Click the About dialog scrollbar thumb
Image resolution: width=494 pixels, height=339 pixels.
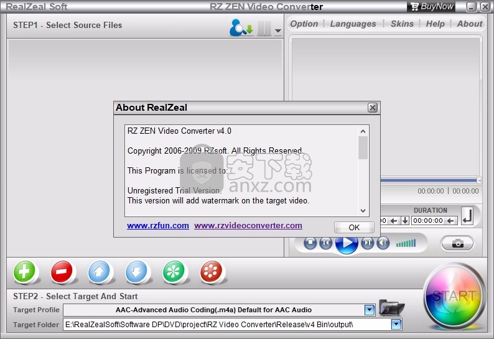363,147
